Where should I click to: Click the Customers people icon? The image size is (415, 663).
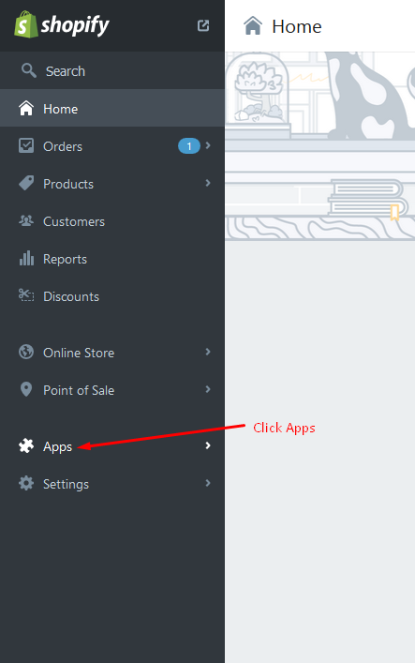tap(26, 220)
